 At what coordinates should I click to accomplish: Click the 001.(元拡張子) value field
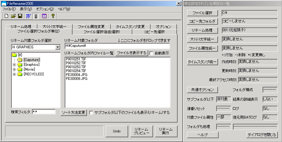coord(250,30)
